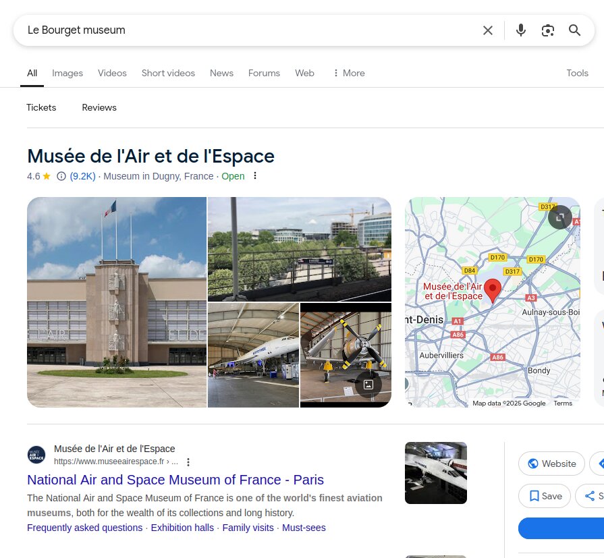Click the expand map icon
Image resolution: width=604 pixels, height=558 pixels.
[560, 217]
